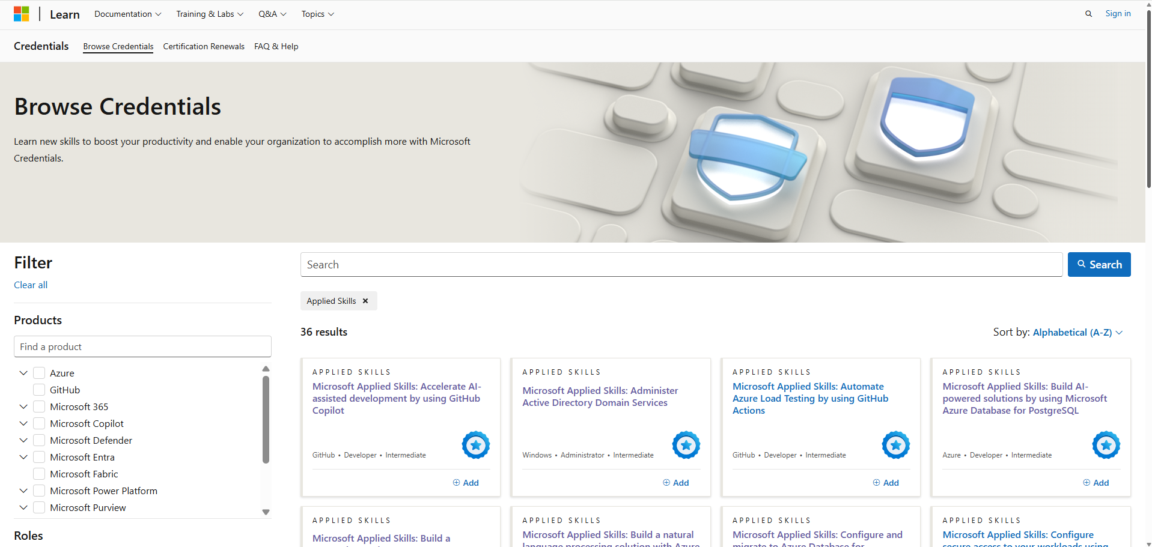Click badge icon on PostgreSQL card
Viewport: 1152px width, 547px height.
pos(1106,445)
